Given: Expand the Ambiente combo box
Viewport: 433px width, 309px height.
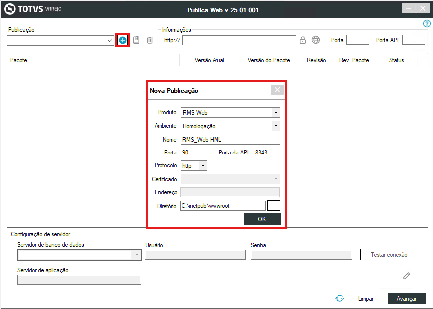Looking at the screenshot, I should coord(275,126).
